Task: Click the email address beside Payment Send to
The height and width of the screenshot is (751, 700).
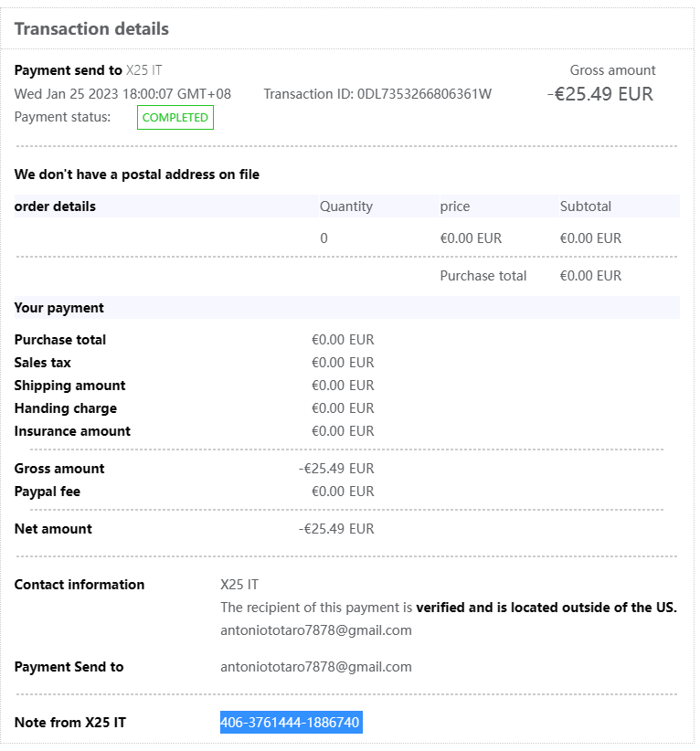Action: coord(315,667)
